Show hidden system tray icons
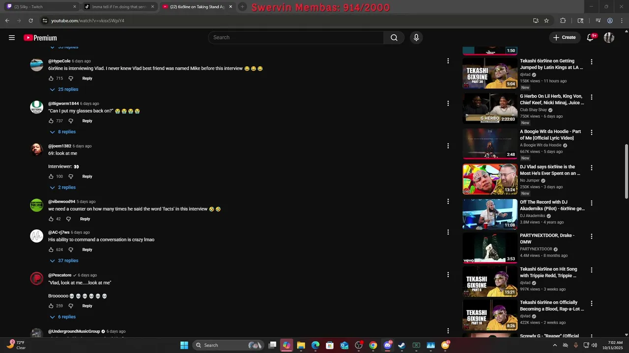Image resolution: width=629 pixels, height=353 pixels. coord(555,345)
